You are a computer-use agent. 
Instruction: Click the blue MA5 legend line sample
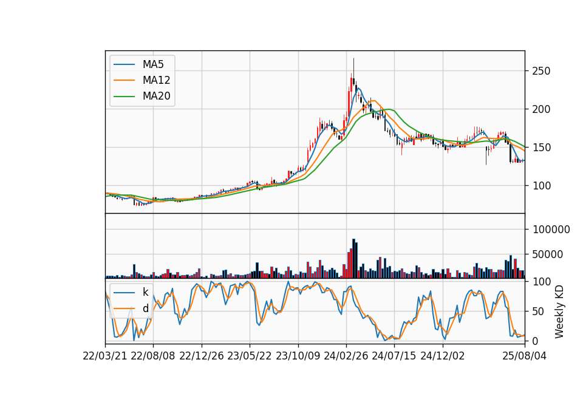[x=124, y=64]
